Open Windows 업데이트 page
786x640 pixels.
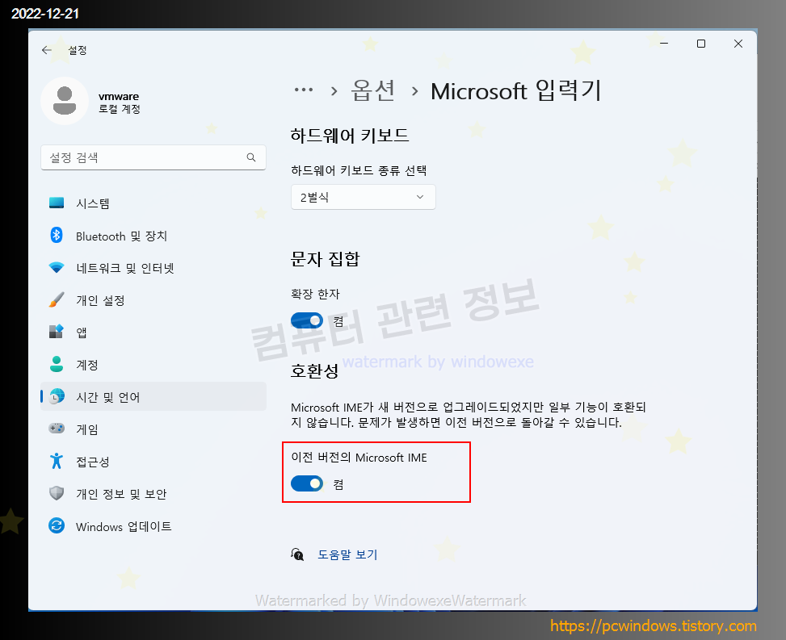point(153,526)
